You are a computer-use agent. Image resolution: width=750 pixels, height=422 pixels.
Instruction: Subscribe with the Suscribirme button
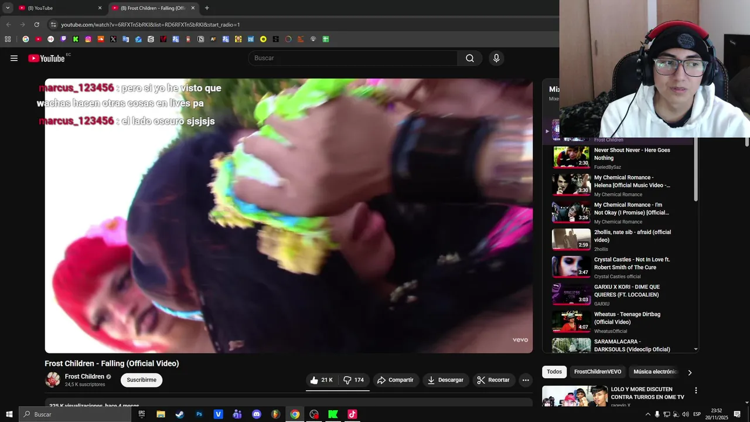point(141,380)
